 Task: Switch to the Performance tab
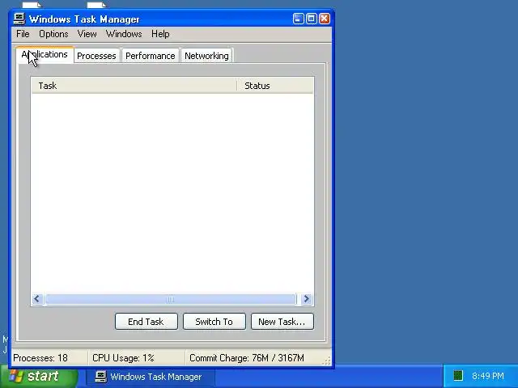(151, 56)
